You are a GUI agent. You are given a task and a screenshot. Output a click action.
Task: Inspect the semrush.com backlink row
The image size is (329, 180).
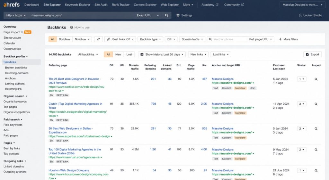click(x=316, y=150)
